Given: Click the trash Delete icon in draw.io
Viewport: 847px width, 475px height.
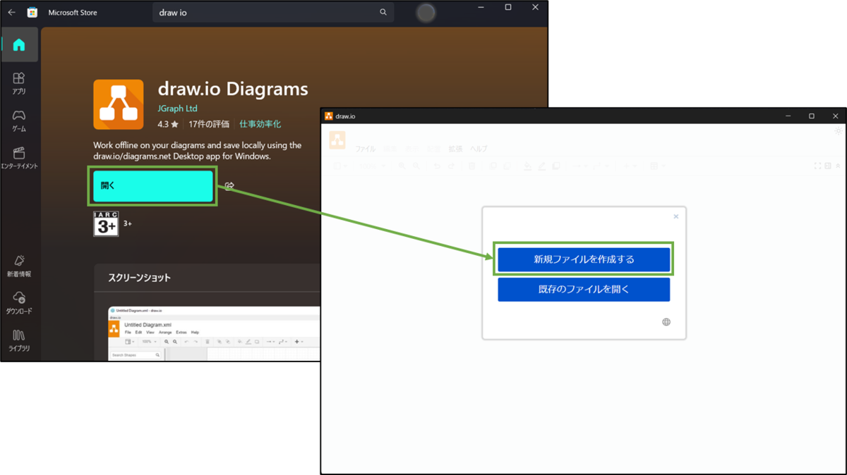Looking at the screenshot, I should point(472,166).
